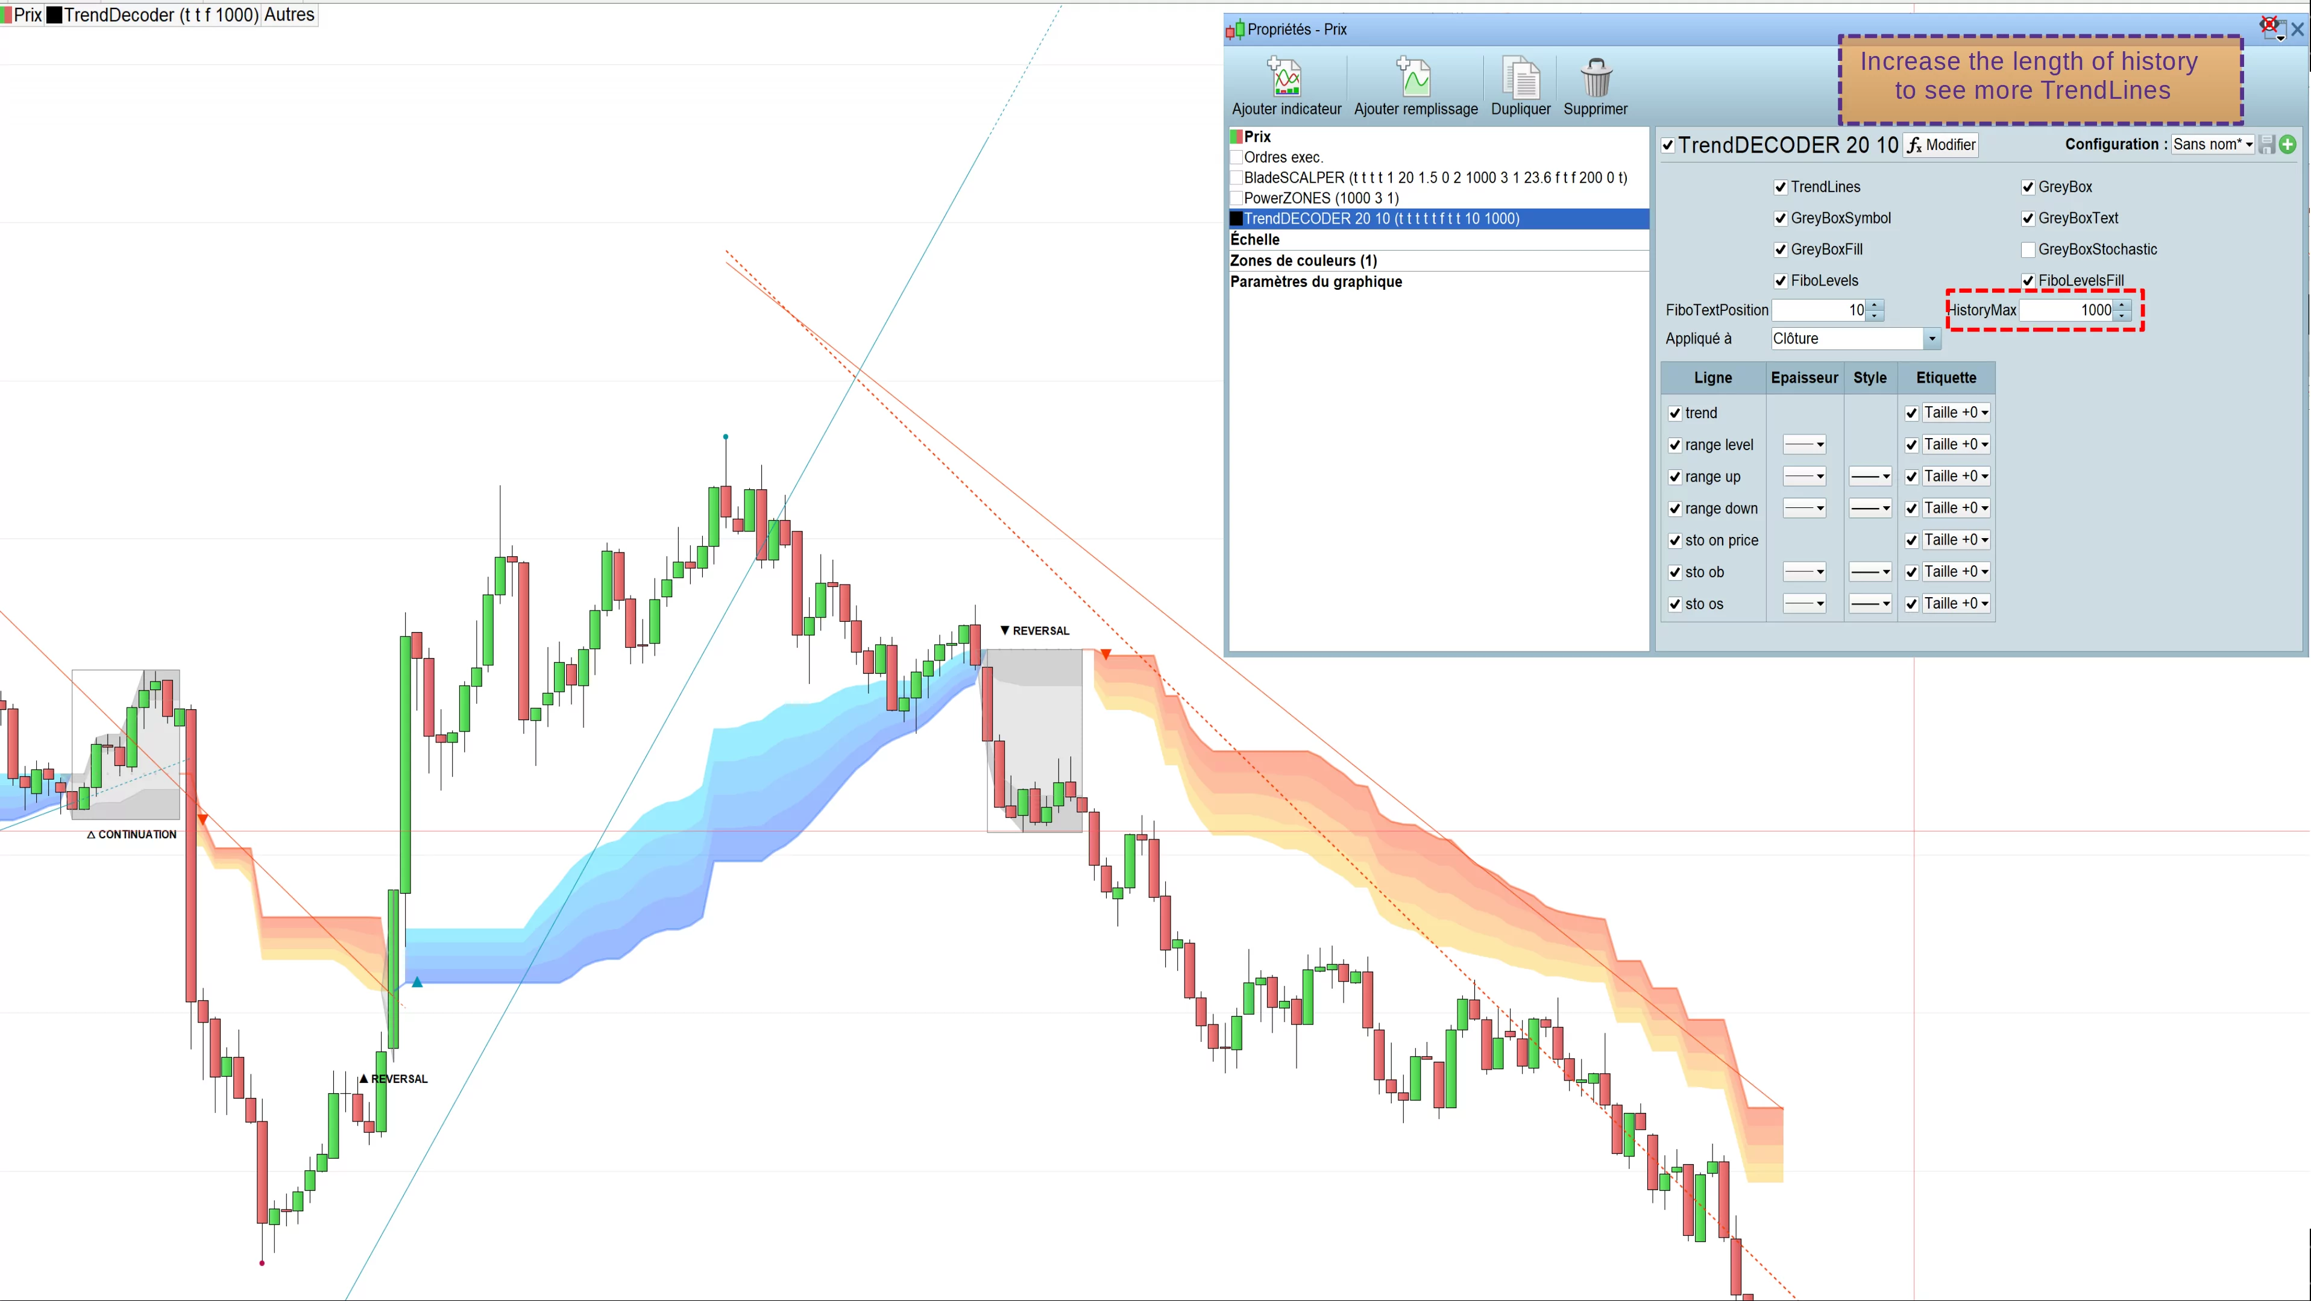Open the Epaisseur dropdown for sto ob
The image size is (2311, 1301).
coord(1804,572)
